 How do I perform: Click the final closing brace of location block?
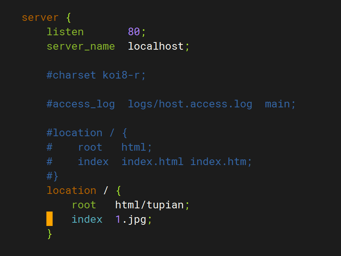tap(49, 234)
